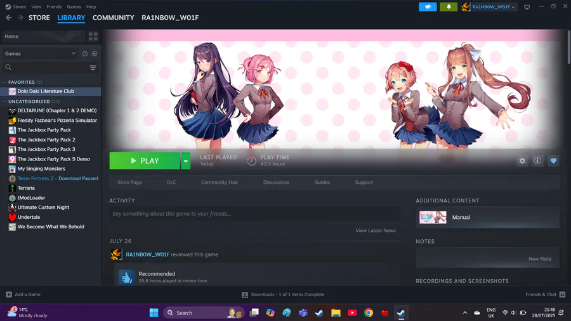Viewport: 571px width, 321px height.
Task: Open the Games menu
Action: click(x=74, y=6)
